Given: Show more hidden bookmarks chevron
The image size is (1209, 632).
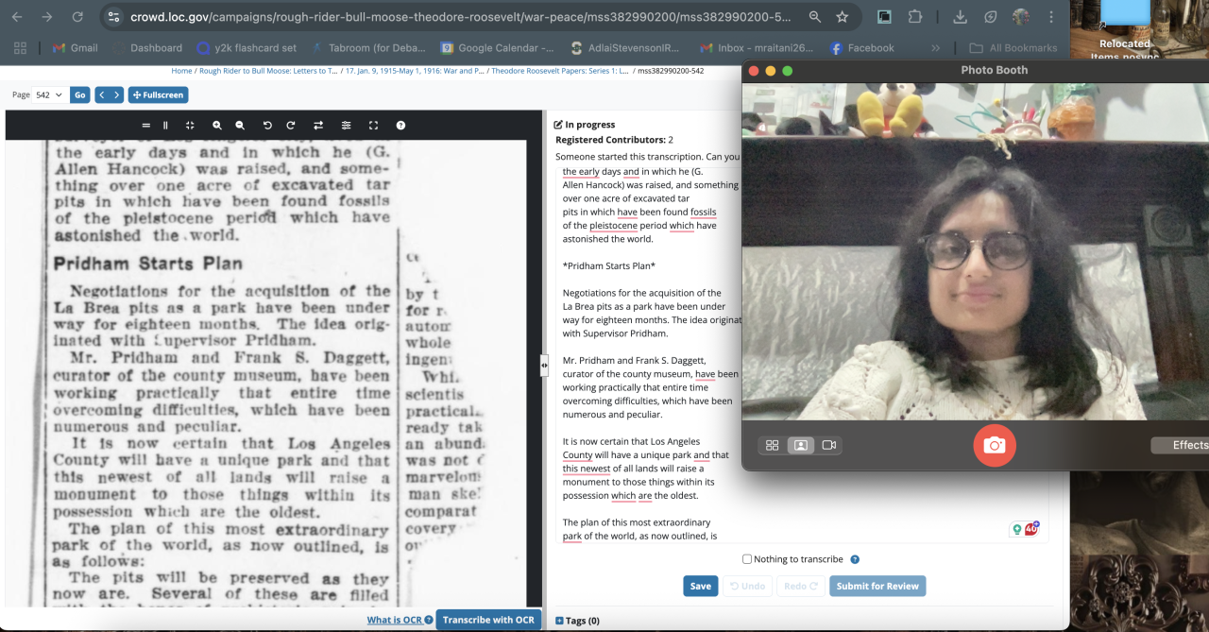Looking at the screenshot, I should pos(935,48).
